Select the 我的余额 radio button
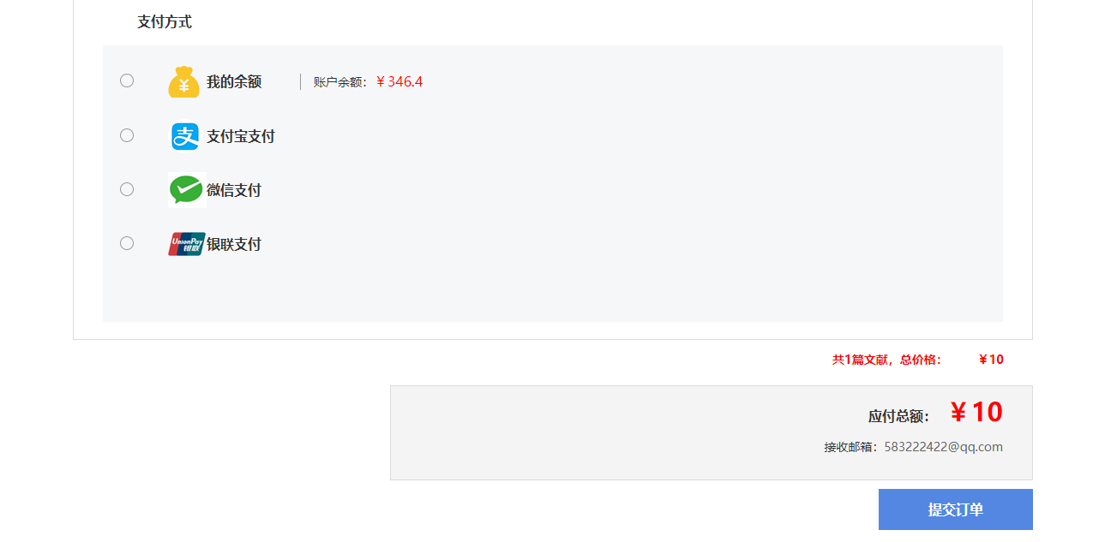 [127, 80]
